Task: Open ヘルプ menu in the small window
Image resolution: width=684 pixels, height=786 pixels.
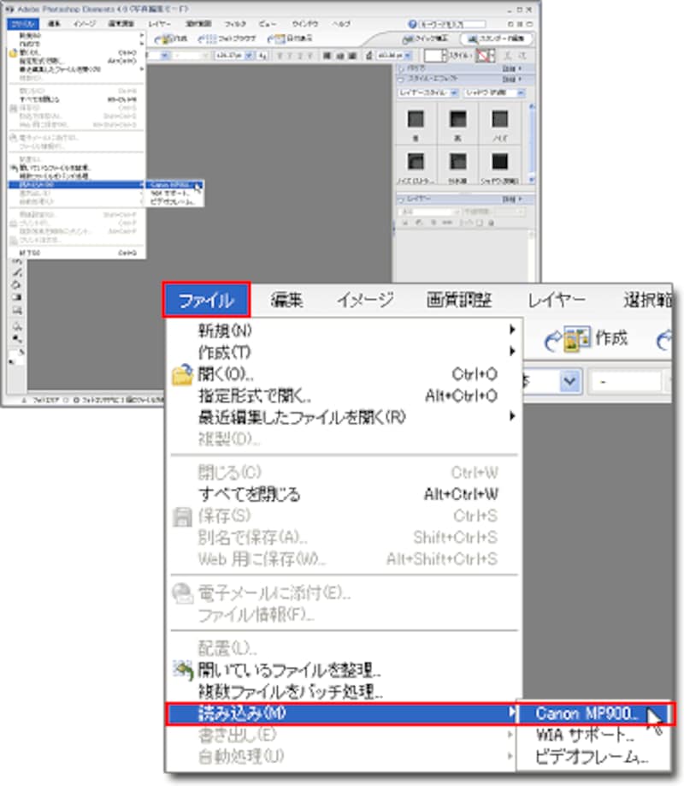Action: click(341, 24)
